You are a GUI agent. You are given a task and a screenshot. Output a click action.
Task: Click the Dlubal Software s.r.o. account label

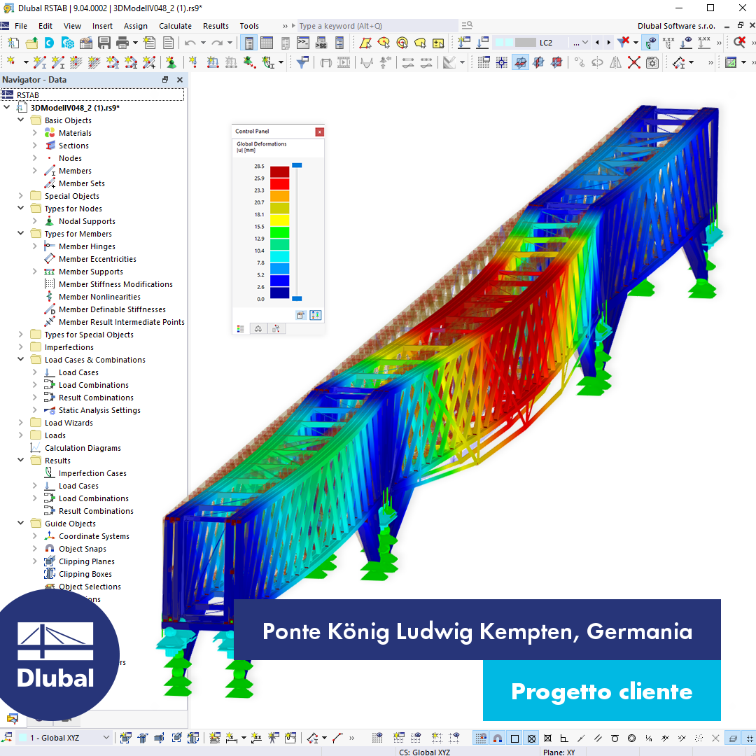[x=676, y=26]
